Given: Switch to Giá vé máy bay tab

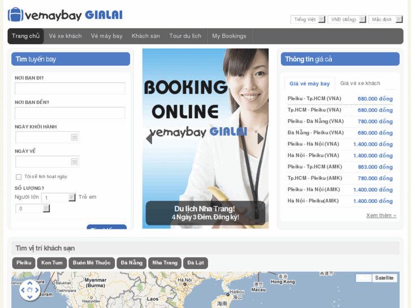Looking at the screenshot, I should (309, 84).
